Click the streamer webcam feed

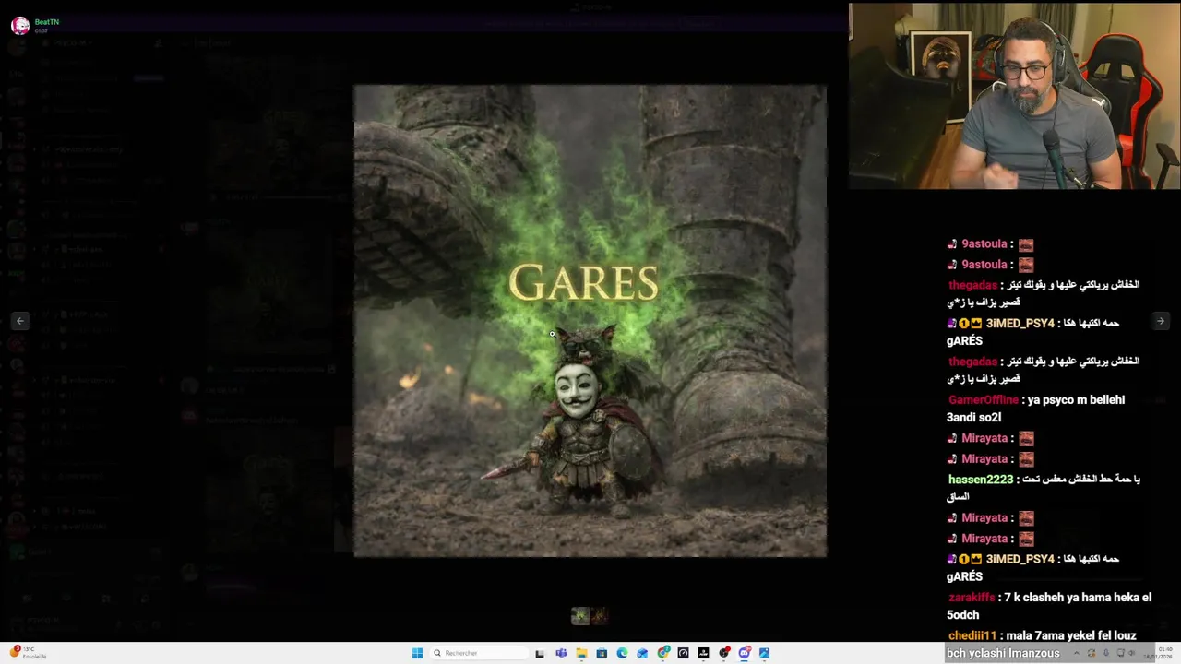pyautogui.click(x=1014, y=96)
